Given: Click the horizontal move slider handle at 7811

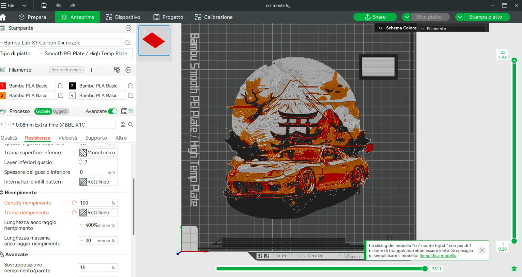Looking at the screenshot, I should pyautogui.click(x=425, y=269).
